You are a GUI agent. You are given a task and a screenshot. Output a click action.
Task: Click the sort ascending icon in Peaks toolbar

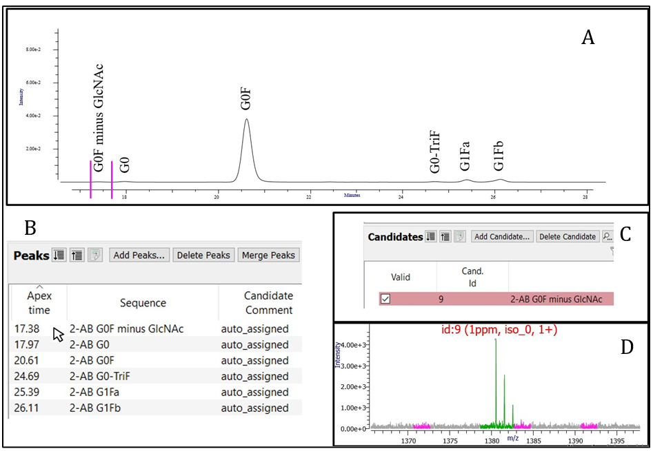coord(77,255)
